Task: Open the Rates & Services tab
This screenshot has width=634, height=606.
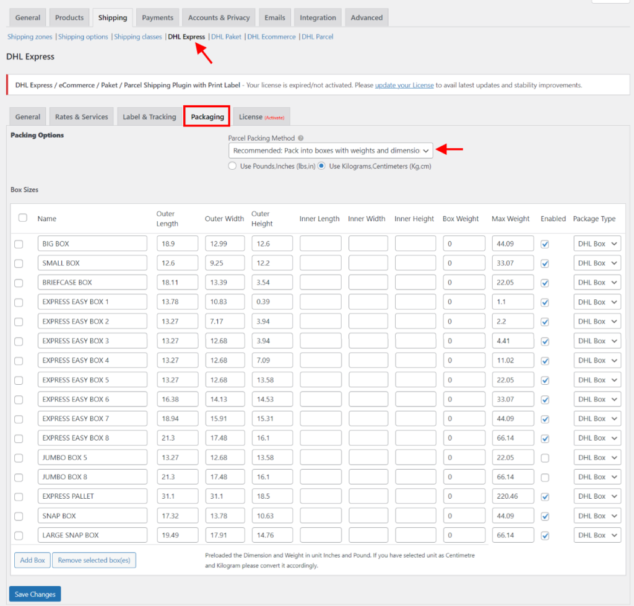Action: pyautogui.click(x=81, y=116)
